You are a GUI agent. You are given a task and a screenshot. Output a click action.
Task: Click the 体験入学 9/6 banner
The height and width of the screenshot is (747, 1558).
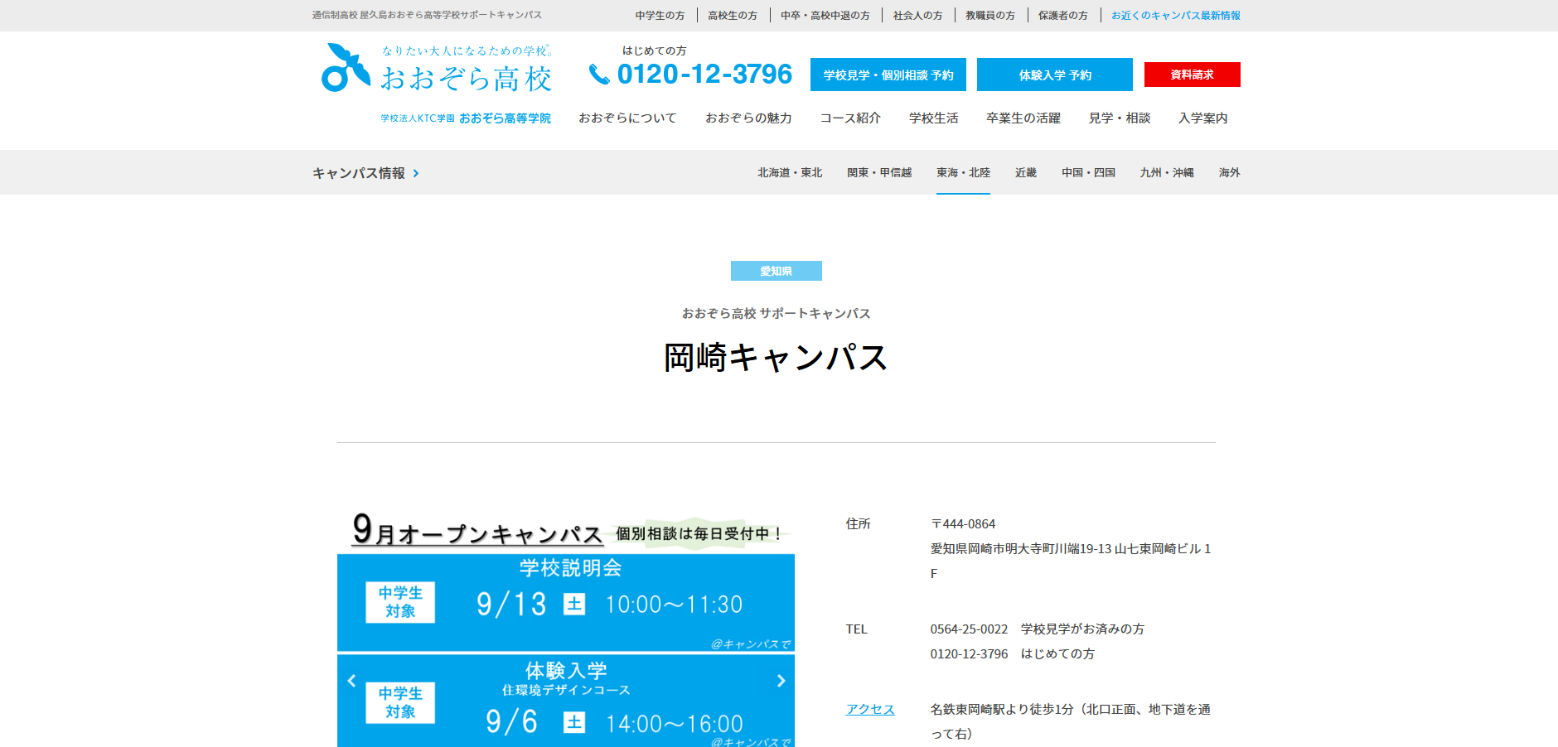(x=566, y=701)
